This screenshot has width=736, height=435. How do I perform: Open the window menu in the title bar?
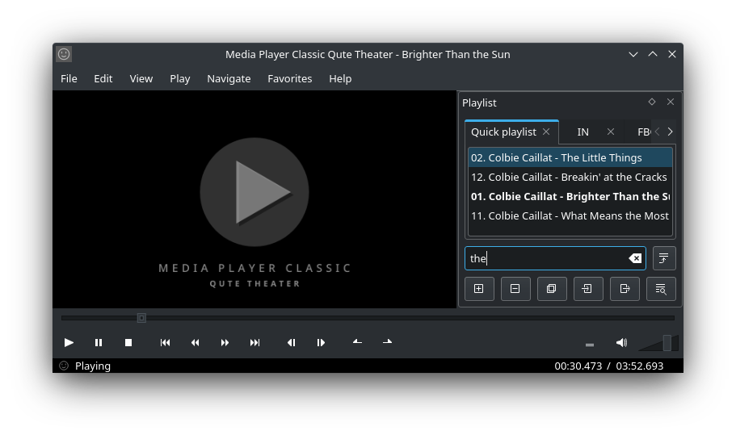[64, 54]
